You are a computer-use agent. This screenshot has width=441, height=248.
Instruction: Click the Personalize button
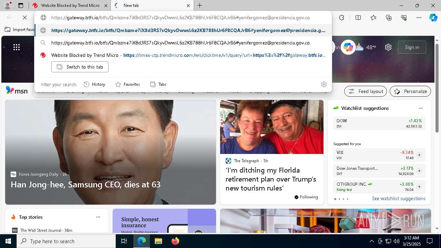click(x=410, y=91)
